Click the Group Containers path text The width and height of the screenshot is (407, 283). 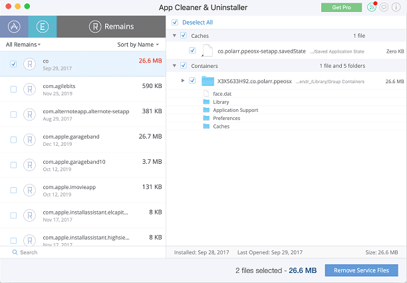pyautogui.click(x=330, y=82)
